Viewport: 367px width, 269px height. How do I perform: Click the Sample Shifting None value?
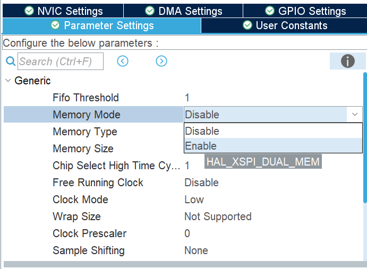click(x=196, y=250)
